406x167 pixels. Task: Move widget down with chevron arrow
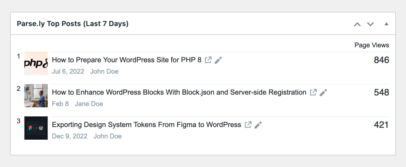click(371, 24)
